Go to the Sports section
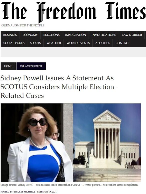 click(35, 43)
